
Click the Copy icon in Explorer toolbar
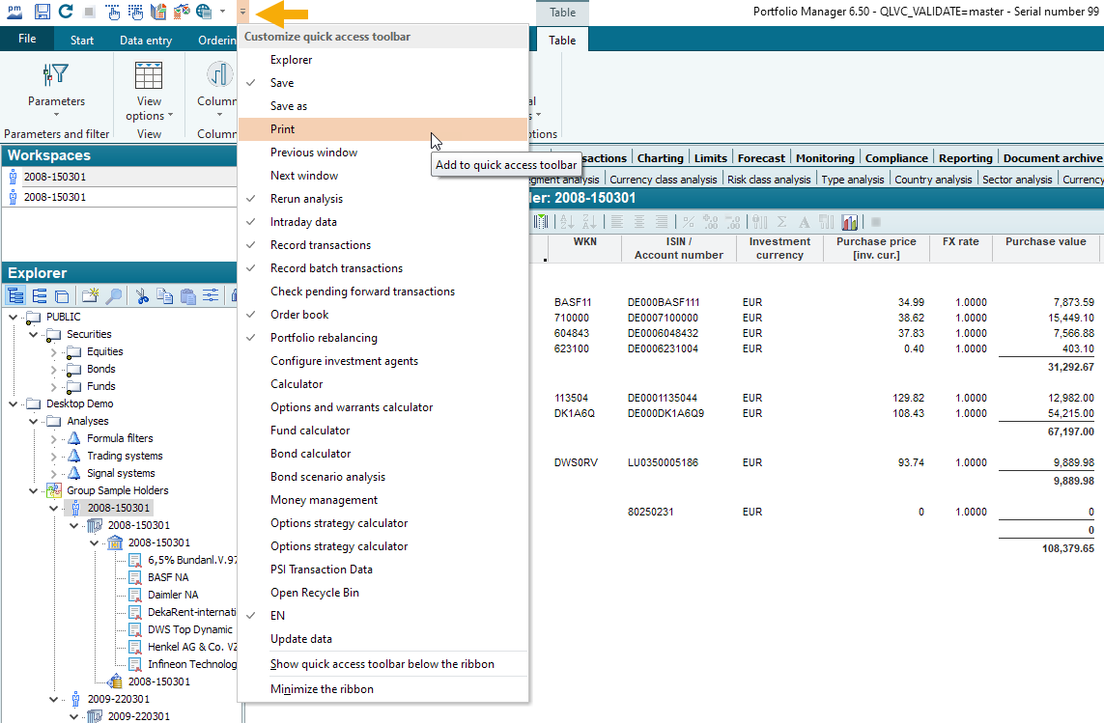pyautogui.click(x=165, y=296)
